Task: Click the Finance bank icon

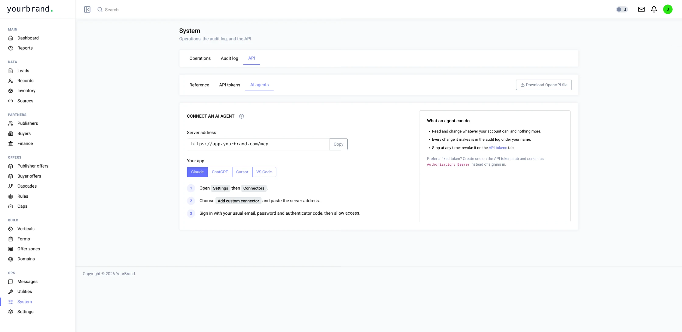Action: tap(11, 144)
